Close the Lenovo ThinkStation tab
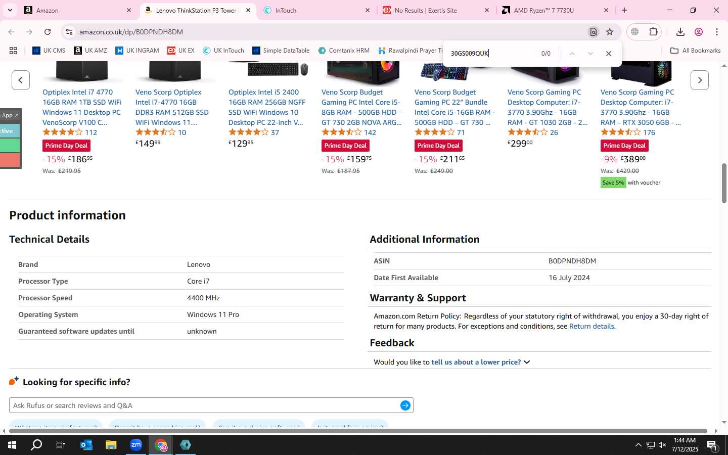Viewport: 728px width, 455px height. tap(248, 10)
